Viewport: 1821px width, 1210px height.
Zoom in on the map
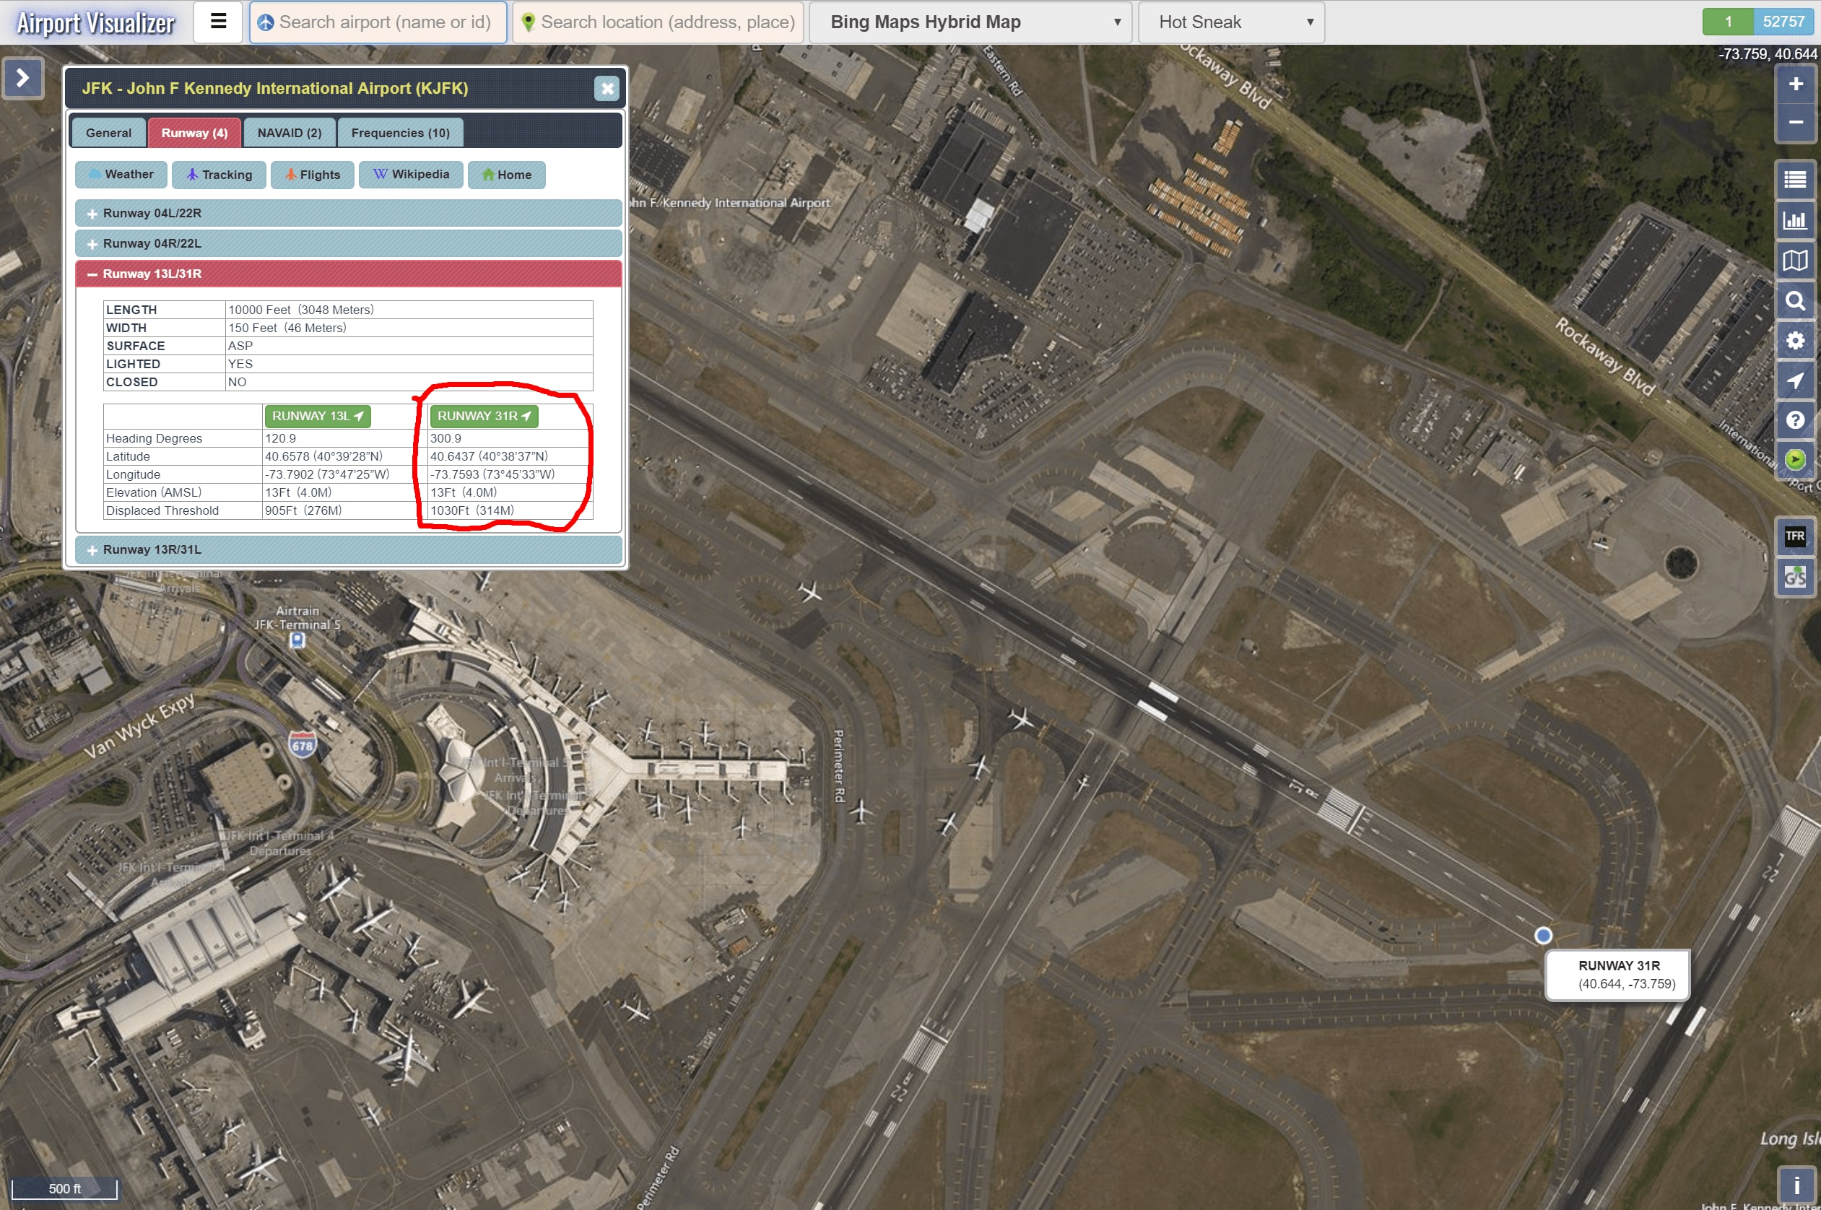[x=1796, y=84]
